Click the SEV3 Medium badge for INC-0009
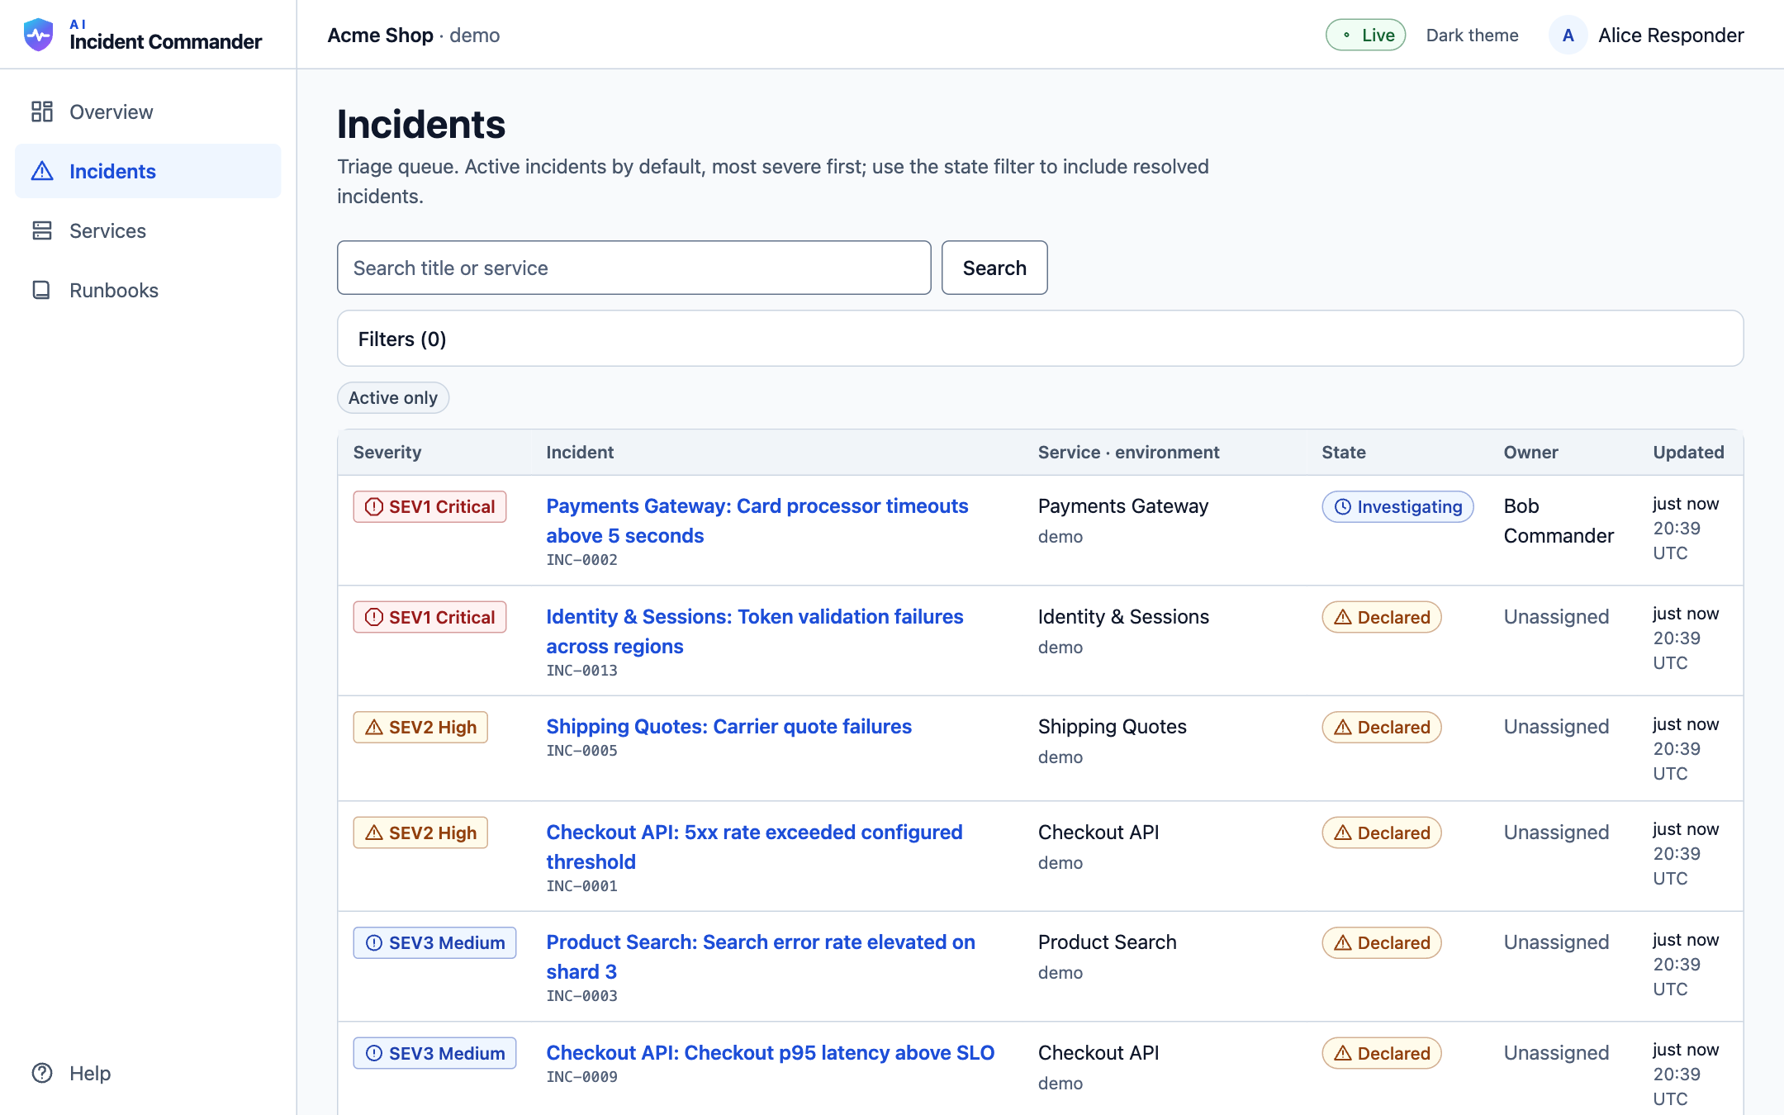The width and height of the screenshot is (1784, 1115). click(434, 1053)
